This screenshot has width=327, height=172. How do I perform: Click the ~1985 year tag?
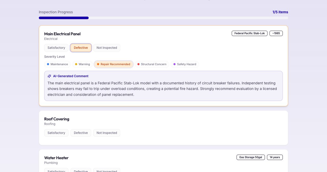click(276, 33)
